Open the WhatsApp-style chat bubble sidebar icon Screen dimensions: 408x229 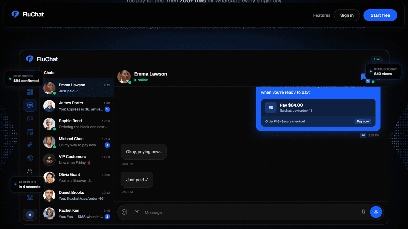tap(30, 119)
